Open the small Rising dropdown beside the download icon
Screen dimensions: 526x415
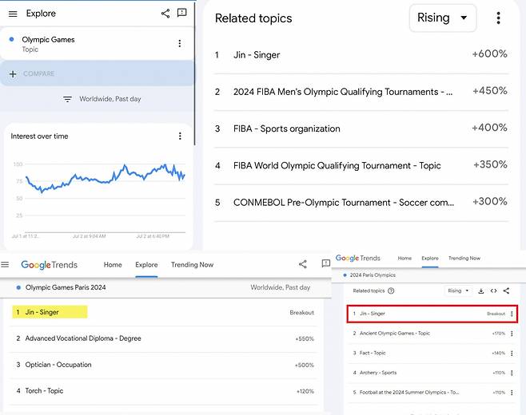point(458,291)
